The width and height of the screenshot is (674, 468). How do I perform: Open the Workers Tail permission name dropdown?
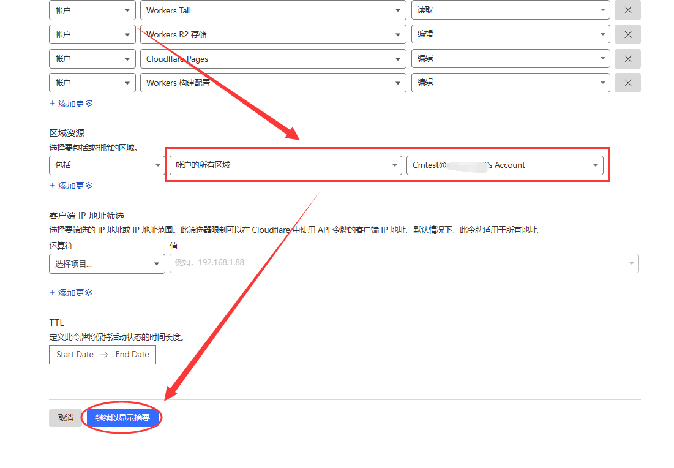pyautogui.click(x=273, y=10)
